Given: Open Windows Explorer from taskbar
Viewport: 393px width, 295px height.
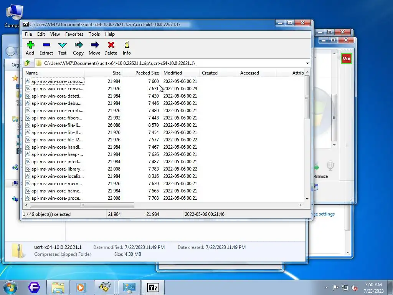Looking at the screenshot, I should (x=58, y=287).
